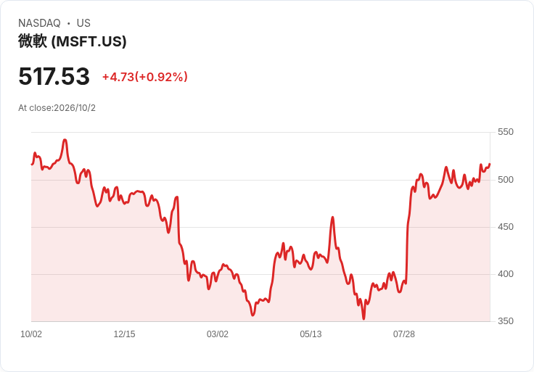Click the 550 y-axis price label
This screenshot has width=534, height=372.
coord(506,132)
